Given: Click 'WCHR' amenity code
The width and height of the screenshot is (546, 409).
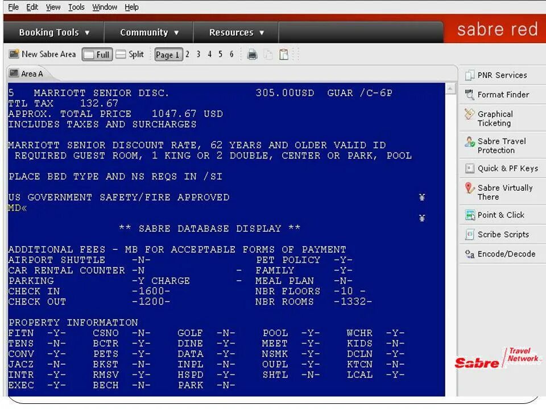Looking at the screenshot, I should pyautogui.click(x=359, y=333).
